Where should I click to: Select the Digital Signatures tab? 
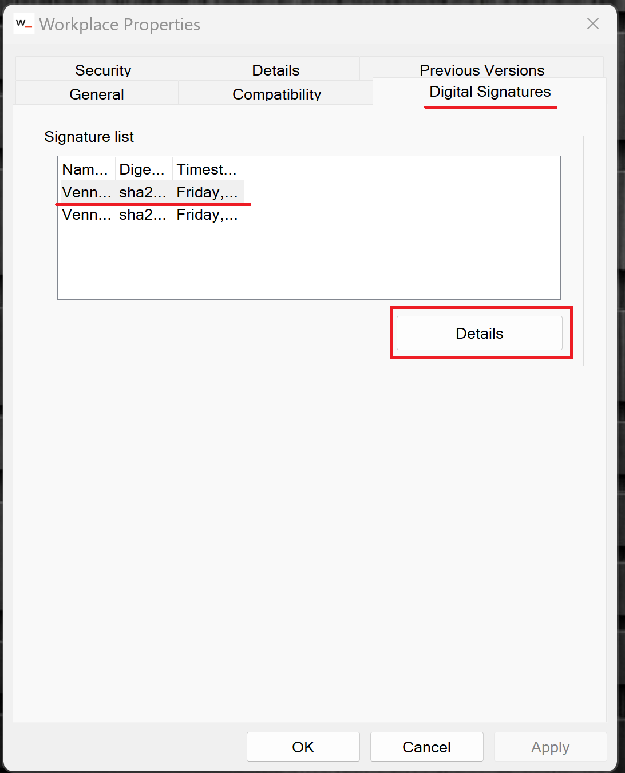[490, 91]
